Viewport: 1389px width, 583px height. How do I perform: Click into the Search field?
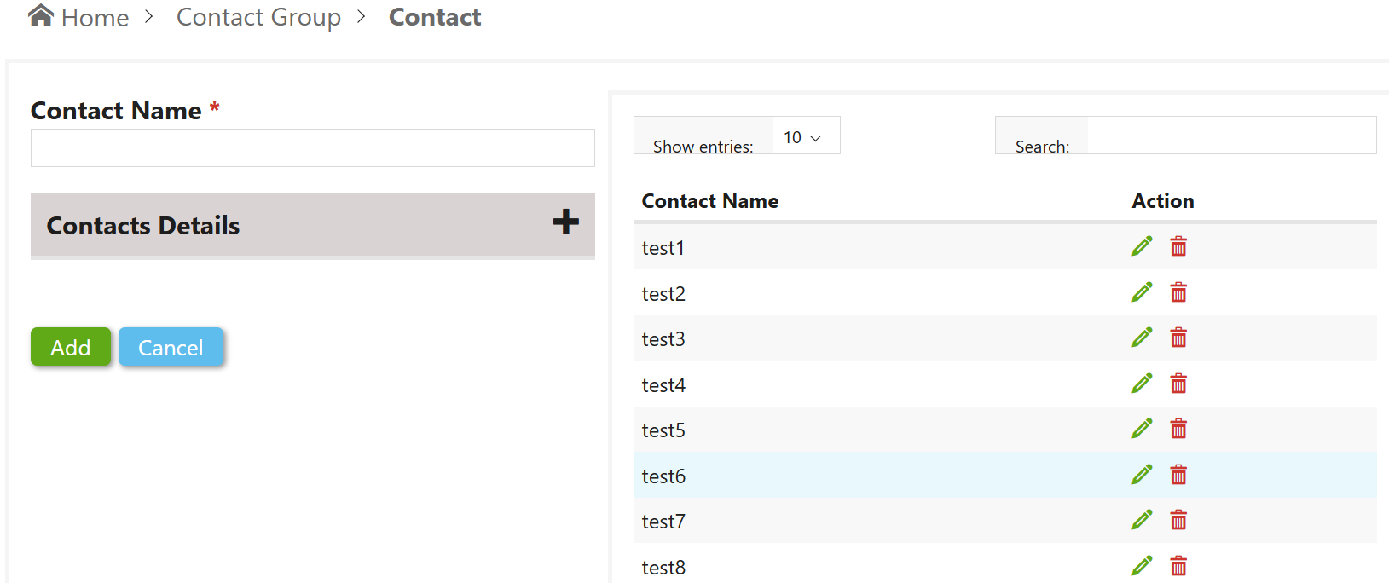pyautogui.click(x=1231, y=136)
